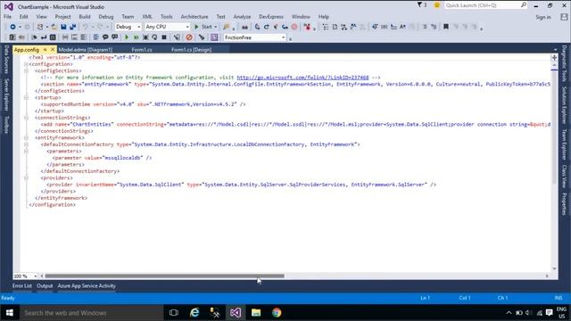Open the Server Explorer side panel
The image size is (571, 321).
[x=6, y=95]
